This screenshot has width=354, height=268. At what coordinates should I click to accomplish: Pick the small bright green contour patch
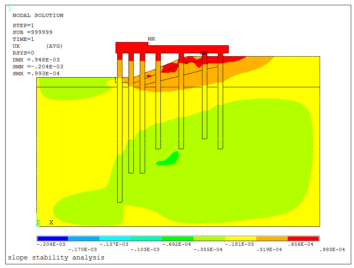(170, 159)
